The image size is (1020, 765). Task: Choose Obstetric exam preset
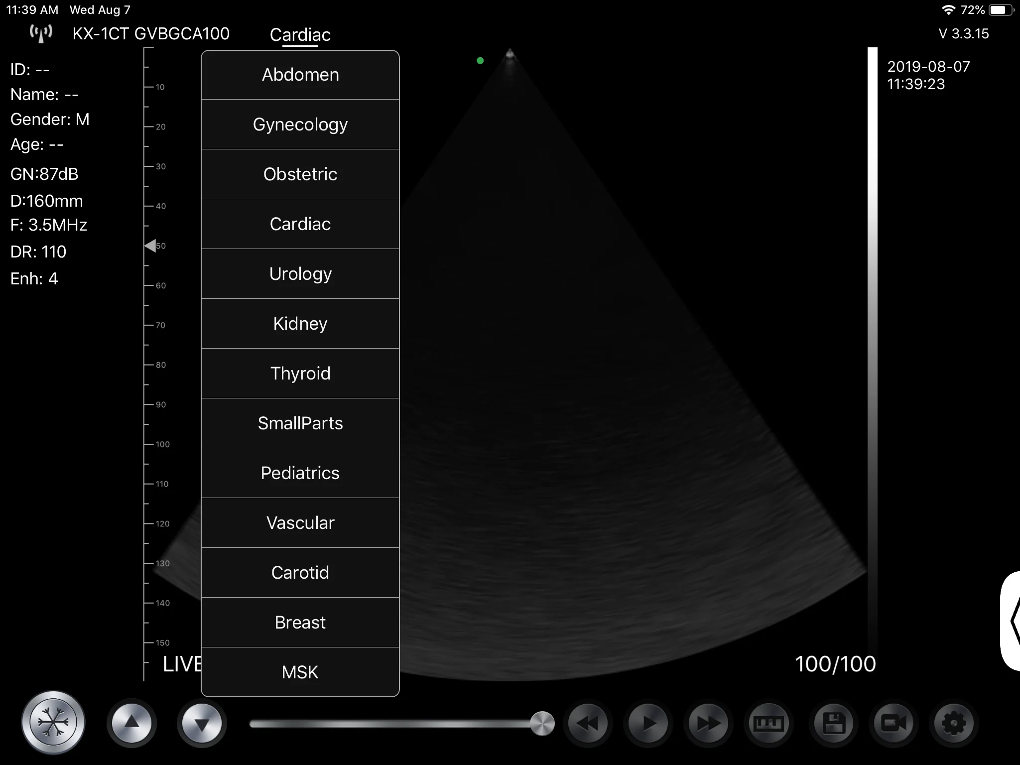(300, 174)
